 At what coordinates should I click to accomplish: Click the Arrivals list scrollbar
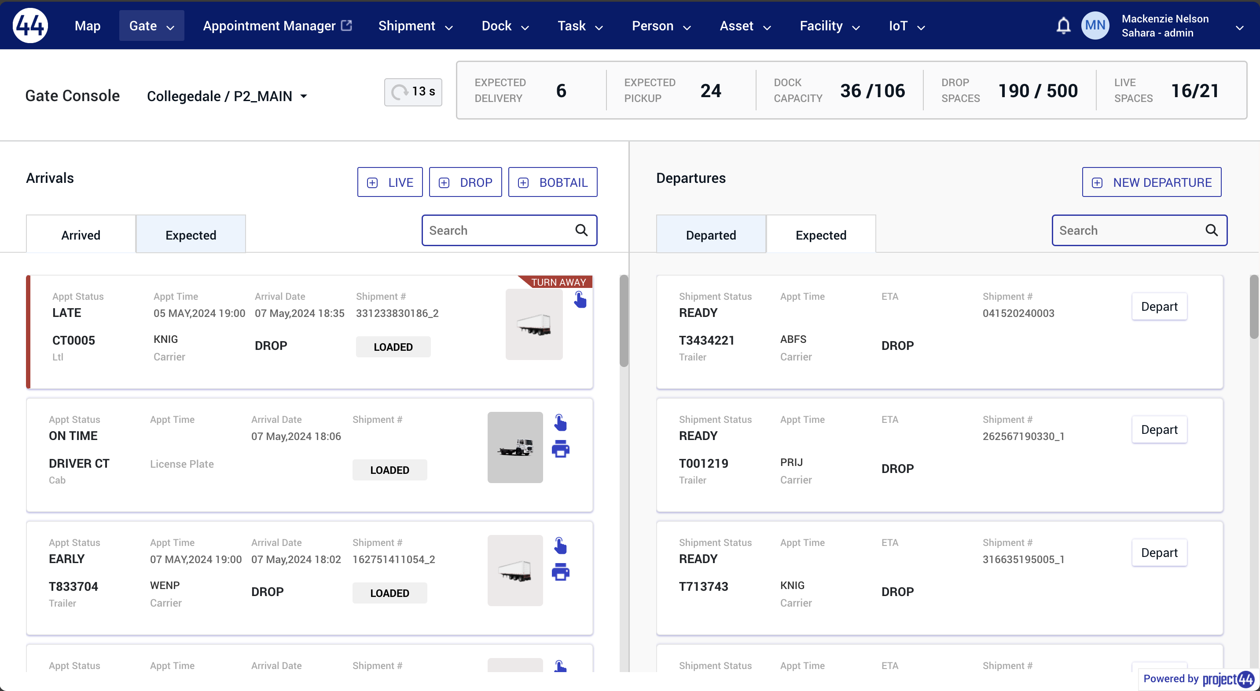click(x=624, y=320)
